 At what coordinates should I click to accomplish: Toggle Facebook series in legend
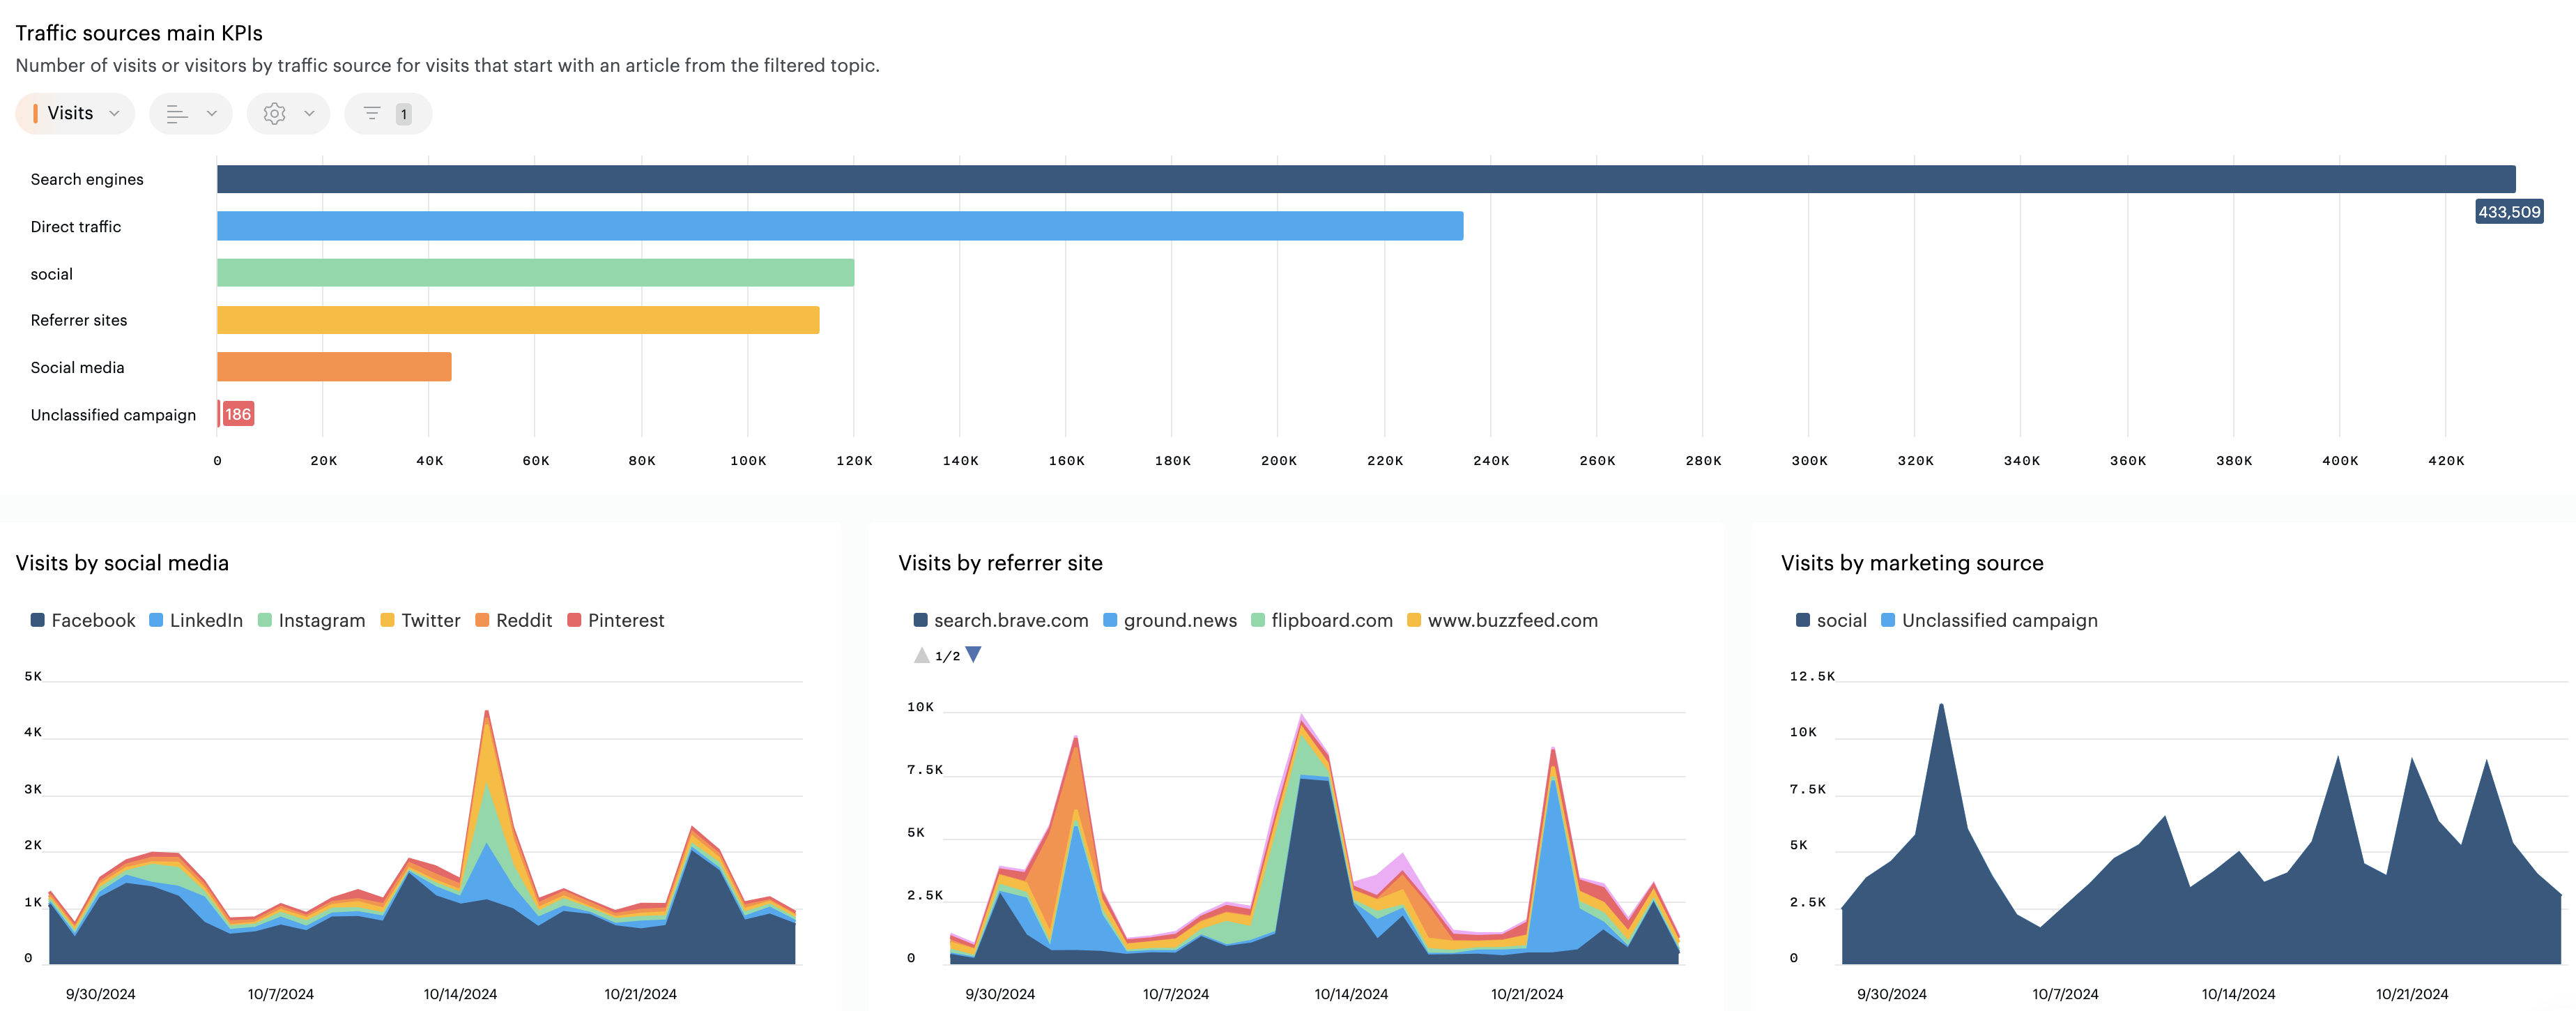point(82,620)
